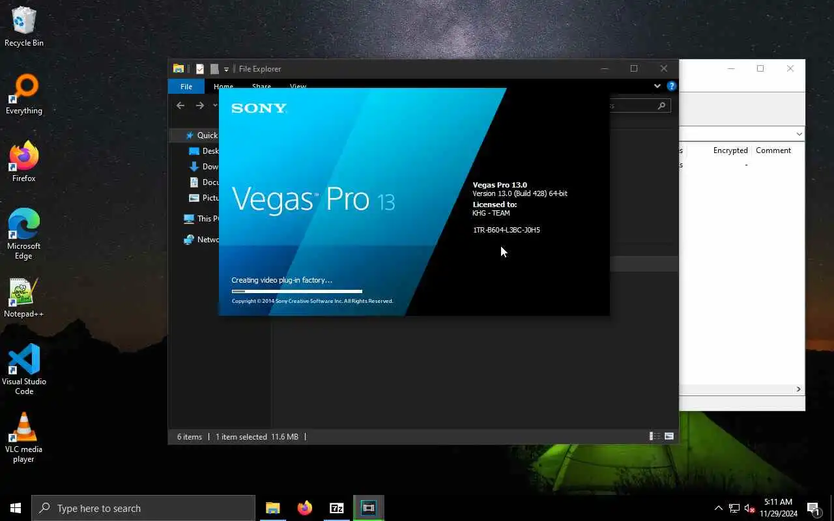This screenshot has height=521, width=834.
Task: Select Quick access in the navigation pane
Action: (x=201, y=135)
